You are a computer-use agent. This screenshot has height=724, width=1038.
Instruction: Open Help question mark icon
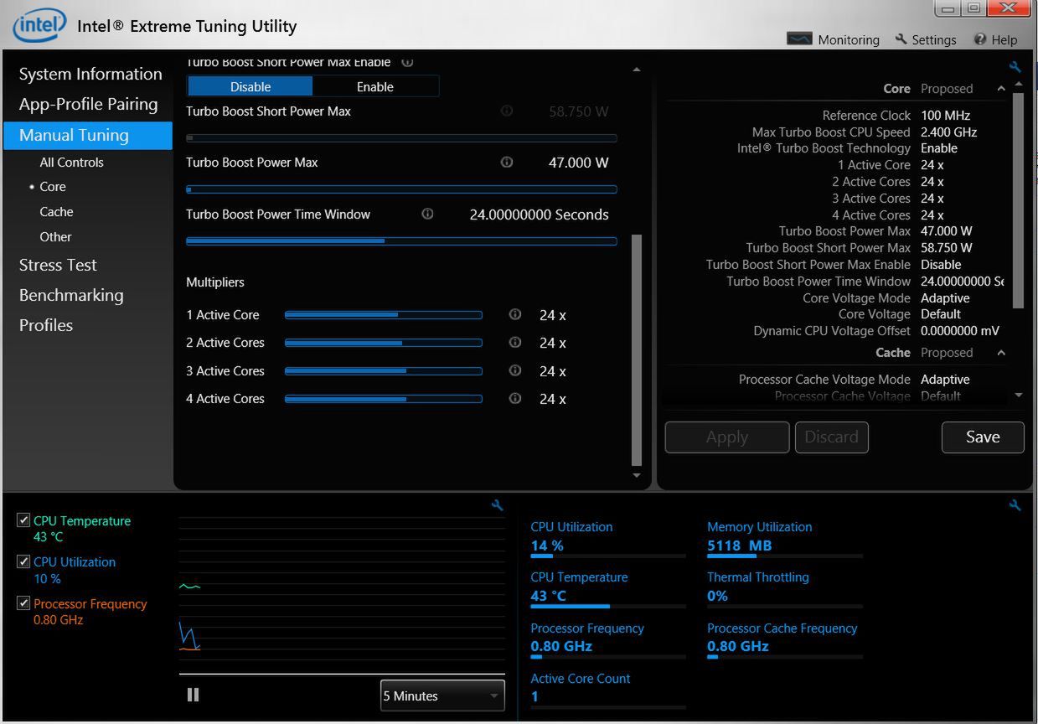[x=980, y=39]
